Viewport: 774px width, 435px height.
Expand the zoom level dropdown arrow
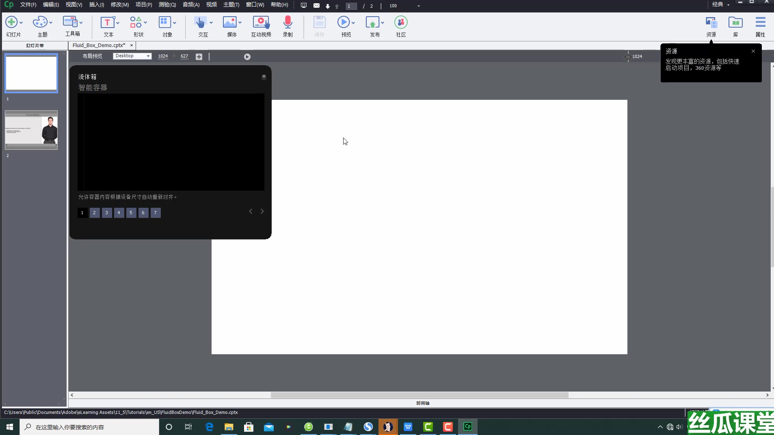pyautogui.click(x=418, y=6)
